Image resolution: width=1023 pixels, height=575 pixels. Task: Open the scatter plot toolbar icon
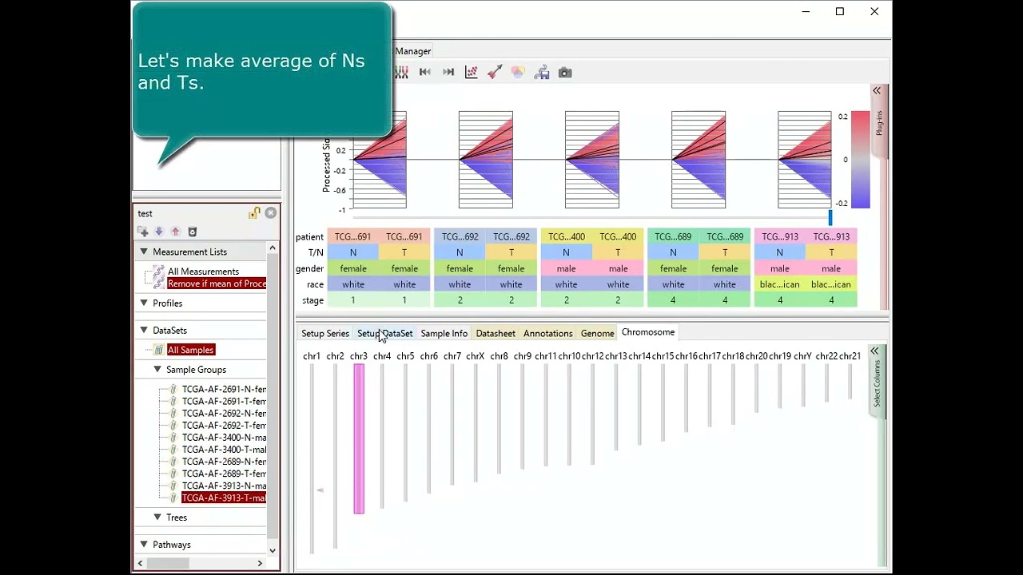[x=472, y=73]
